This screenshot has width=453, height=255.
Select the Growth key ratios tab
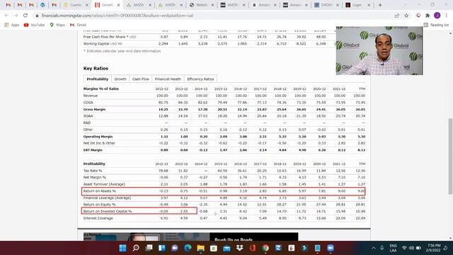120,79
